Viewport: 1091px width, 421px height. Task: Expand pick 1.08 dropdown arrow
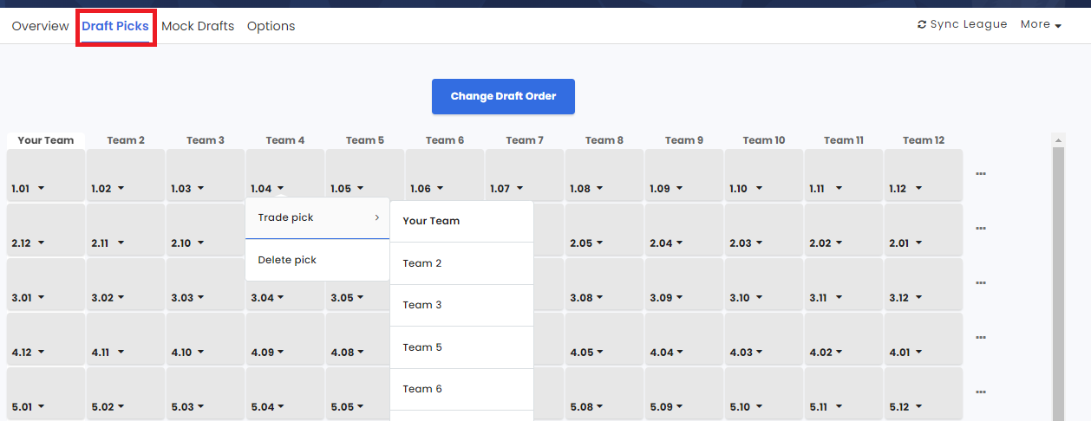(599, 189)
